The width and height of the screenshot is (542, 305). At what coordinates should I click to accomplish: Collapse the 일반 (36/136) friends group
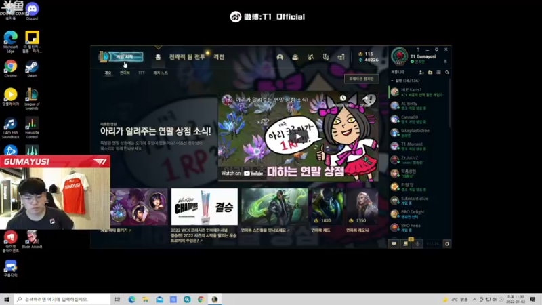(x=405, y=81)
